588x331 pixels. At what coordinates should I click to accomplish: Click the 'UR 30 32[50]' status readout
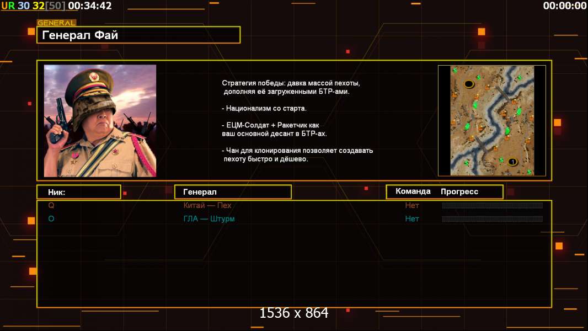pos(33,6)
